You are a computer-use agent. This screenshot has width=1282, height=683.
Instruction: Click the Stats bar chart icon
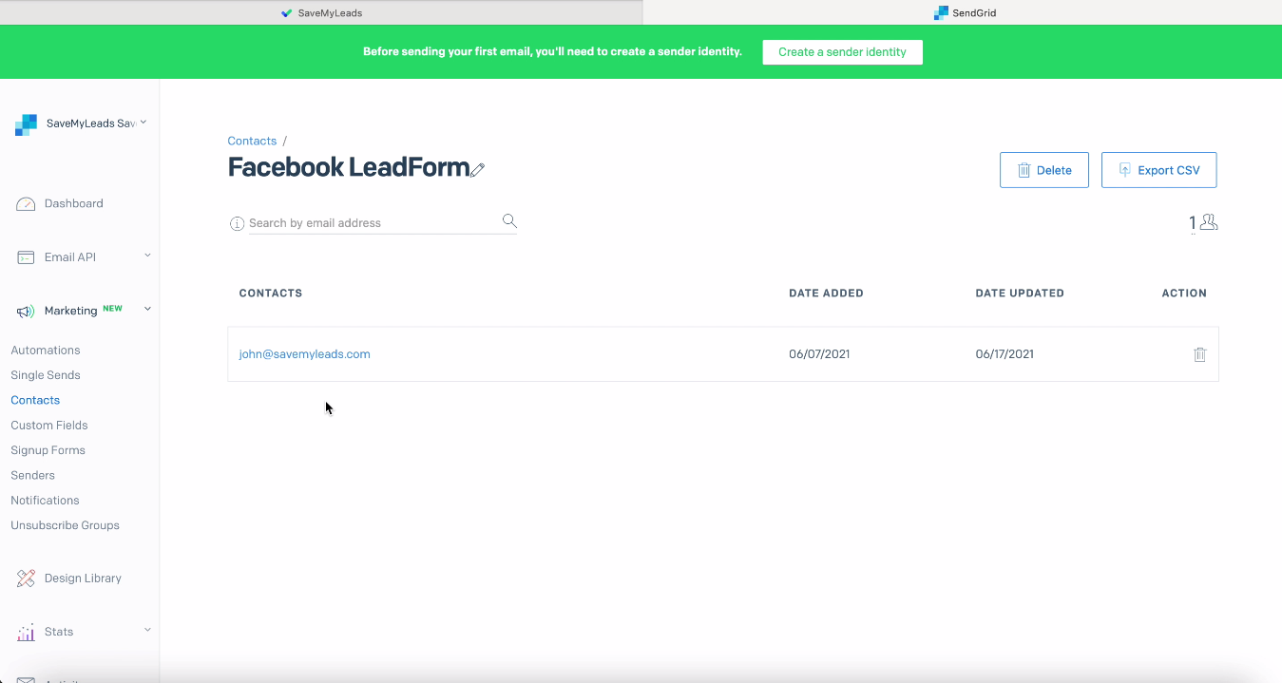coord(26,632)
